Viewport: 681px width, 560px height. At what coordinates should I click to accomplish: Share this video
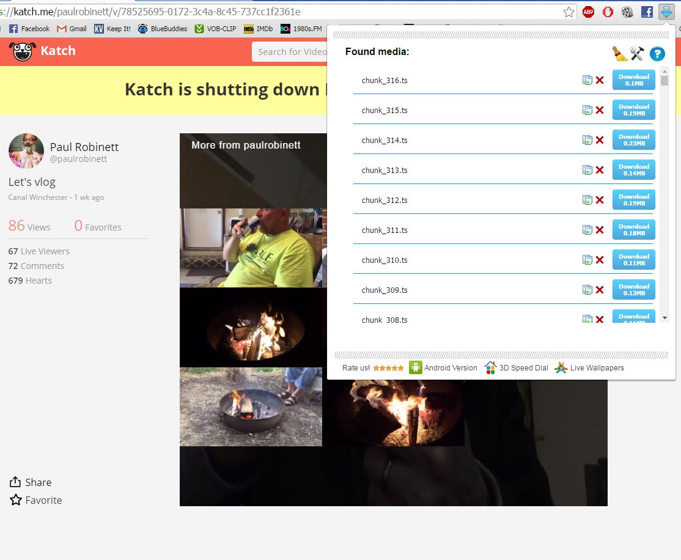pyautogui.click(x=31, y=482)
